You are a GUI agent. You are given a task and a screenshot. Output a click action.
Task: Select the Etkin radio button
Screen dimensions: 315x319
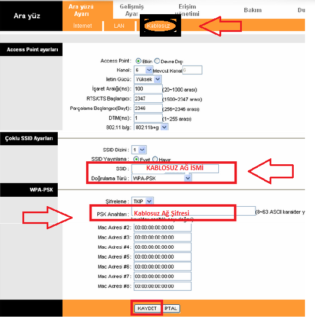pos(138,61)
